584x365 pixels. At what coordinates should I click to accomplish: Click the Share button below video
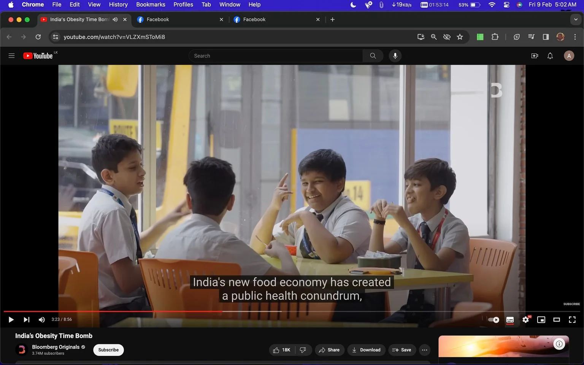click(x=329, y=350)
